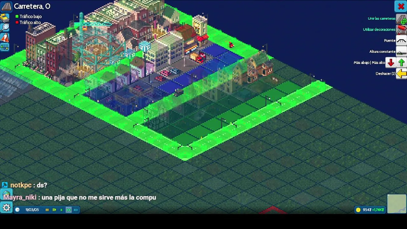Raise road level with green up arrow
407x229 pixels.
click(402, 63)
